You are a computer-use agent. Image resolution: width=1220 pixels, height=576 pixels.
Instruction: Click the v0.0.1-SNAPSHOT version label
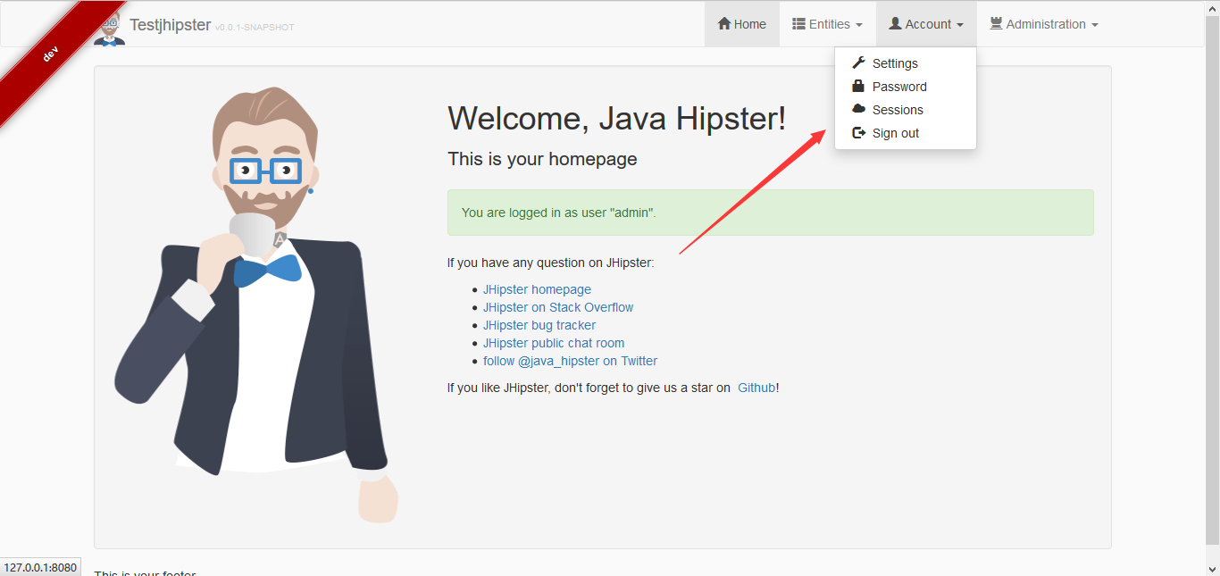tap(255, 28)
